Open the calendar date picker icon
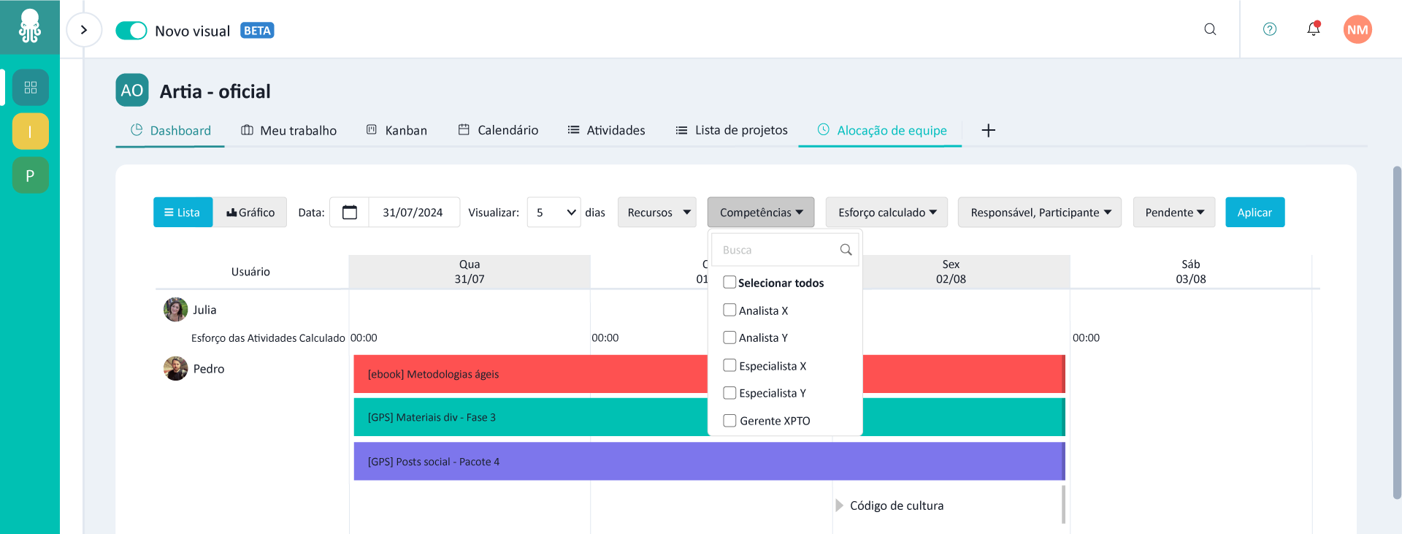Viewport: 1402px width, 534px height. tap(349, 212)
